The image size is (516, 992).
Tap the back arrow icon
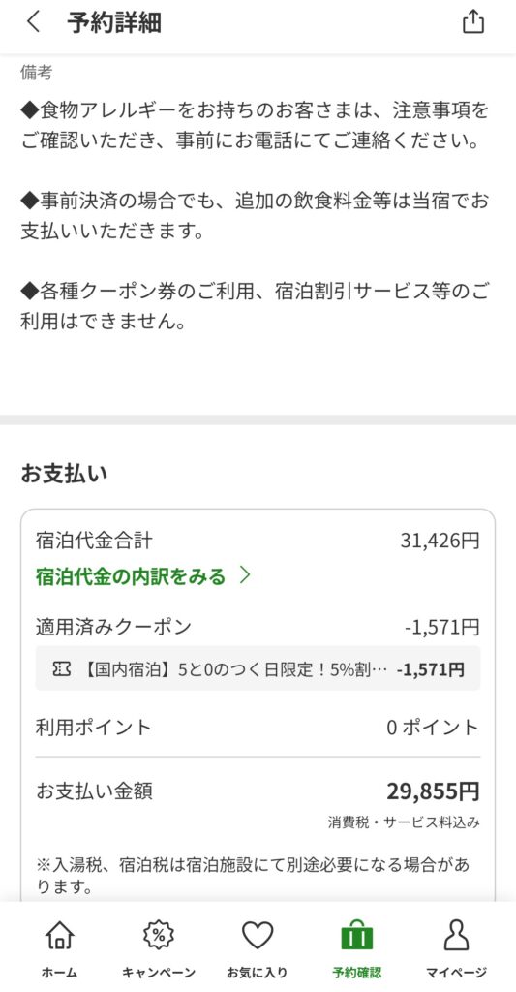pos(34,22)
